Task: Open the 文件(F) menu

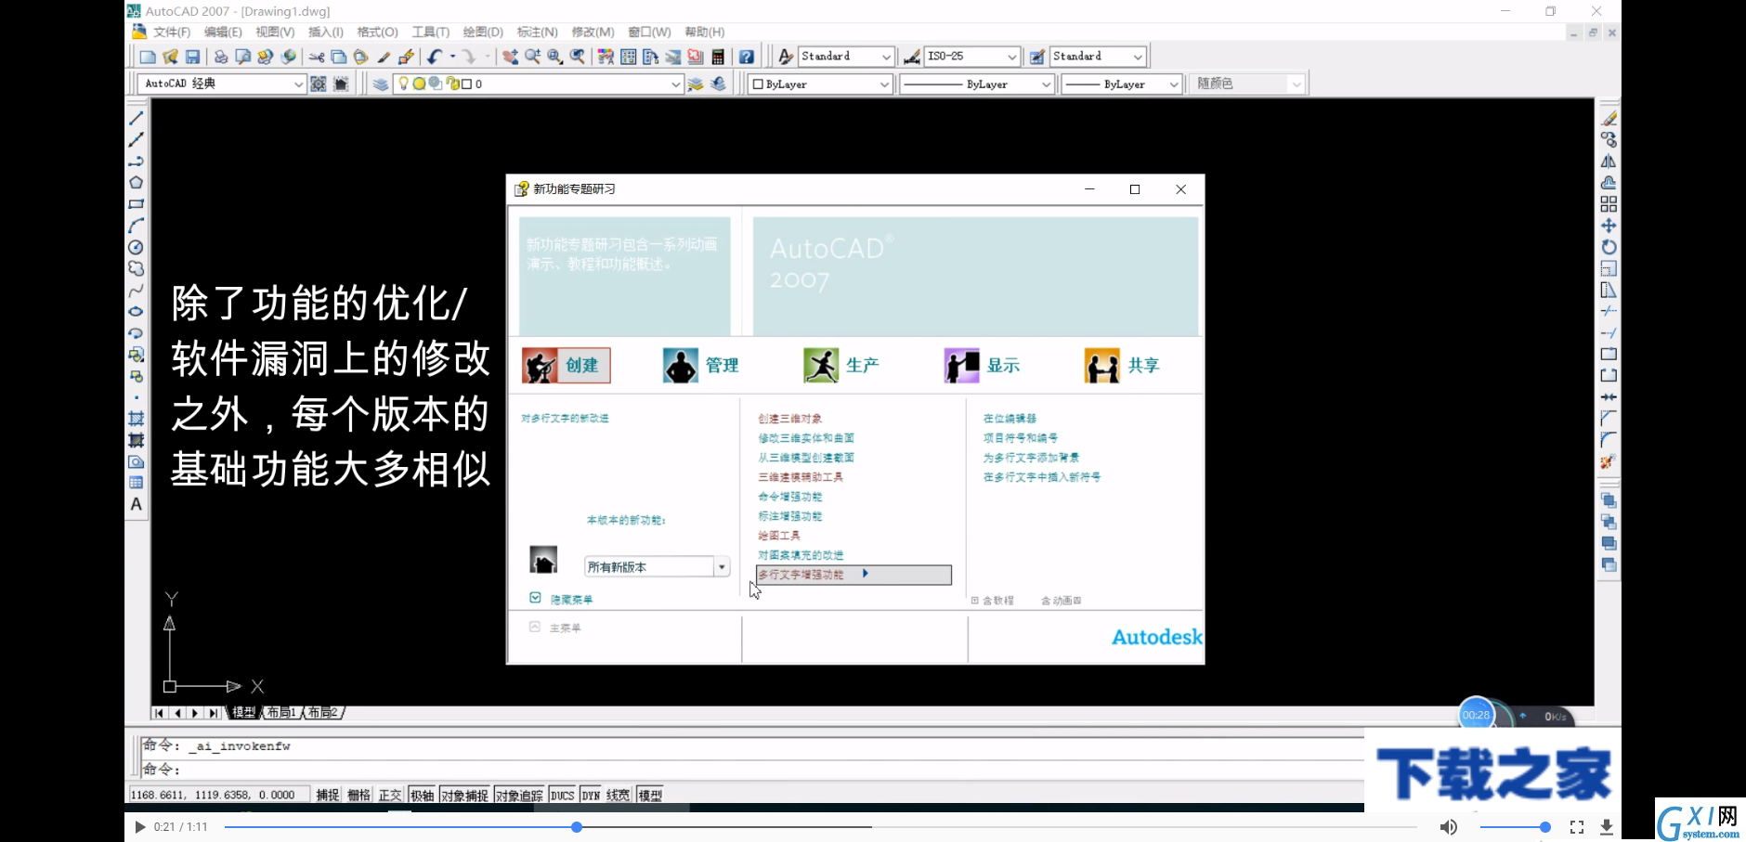Action: point(172,32)
